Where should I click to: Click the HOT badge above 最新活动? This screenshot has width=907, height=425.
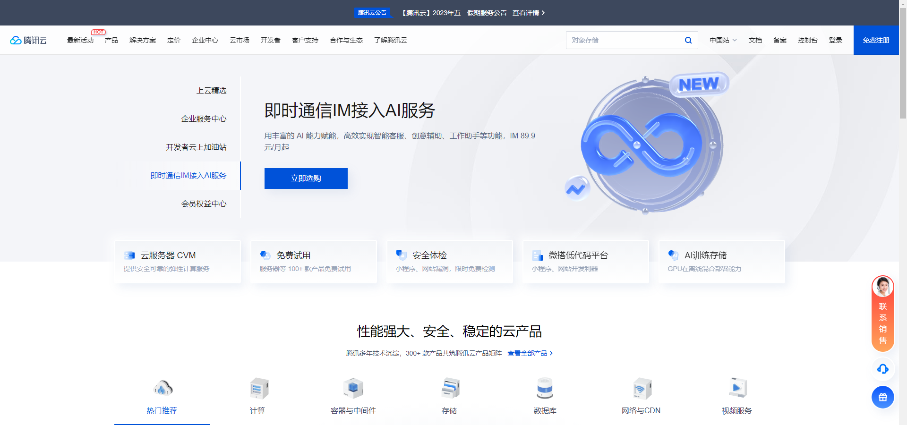coord(99,32)
